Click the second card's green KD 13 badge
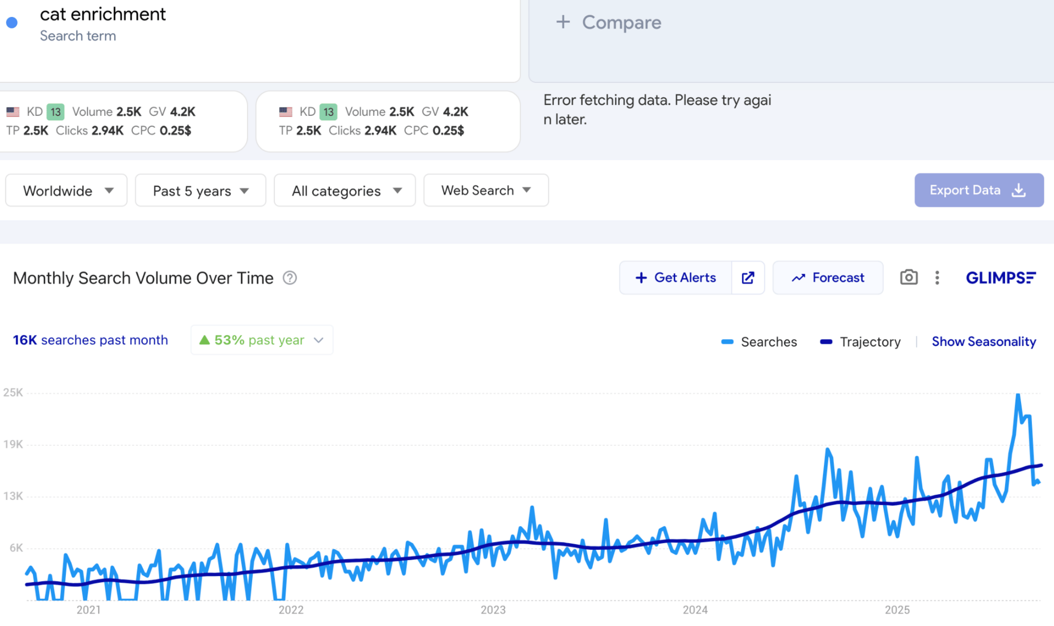Image resolution: width=1054 pixels, height=626 pixels. coord(328,112)
